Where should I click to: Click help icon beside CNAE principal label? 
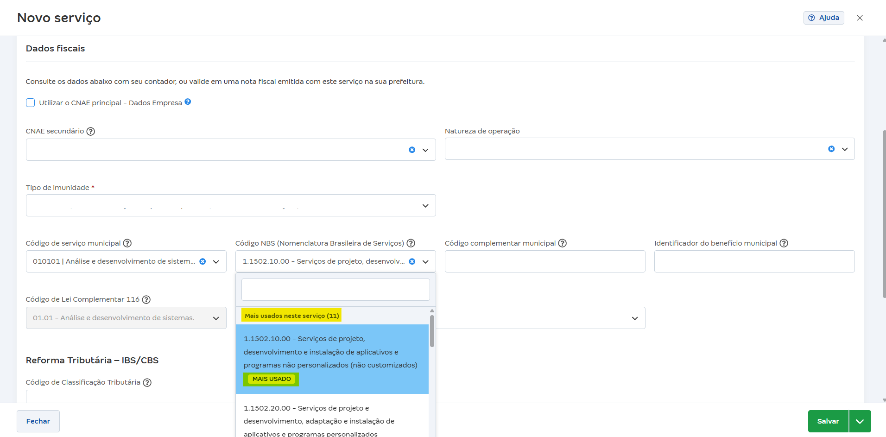tap(188, 102)
